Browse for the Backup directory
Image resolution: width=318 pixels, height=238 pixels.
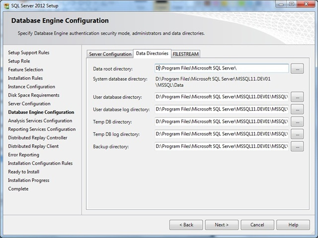click(x=297, y=146)
